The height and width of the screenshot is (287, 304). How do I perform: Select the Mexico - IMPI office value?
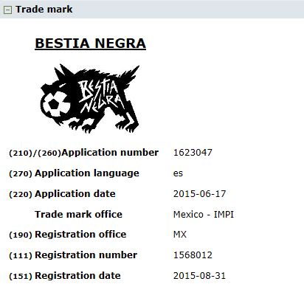pyautogui.click(x=204, y=215)
